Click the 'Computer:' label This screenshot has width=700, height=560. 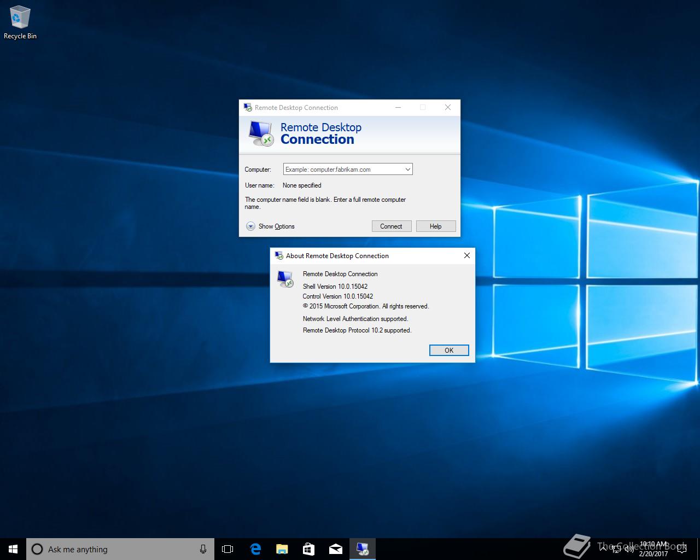(258, 170)
